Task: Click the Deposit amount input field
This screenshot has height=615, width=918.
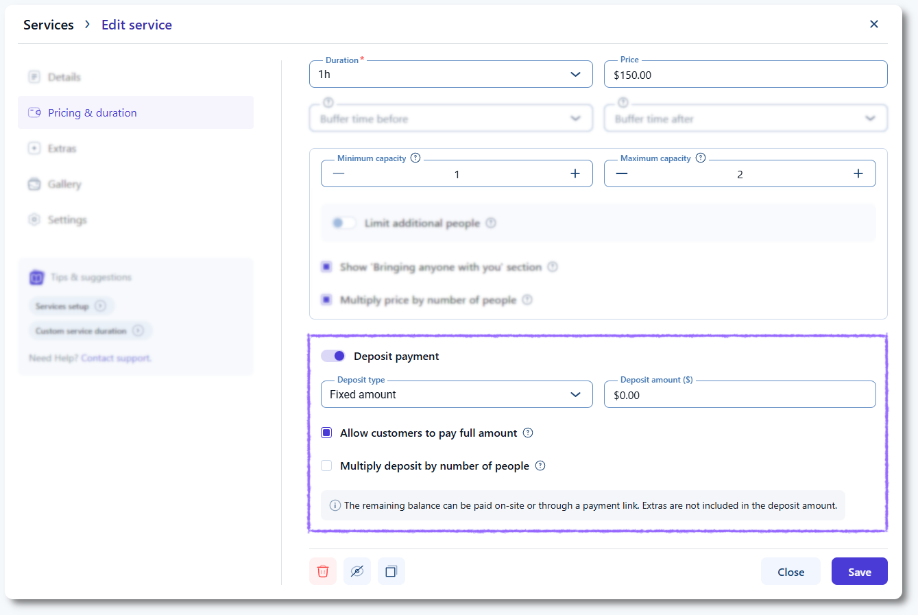Action: (x=739, y=395)
